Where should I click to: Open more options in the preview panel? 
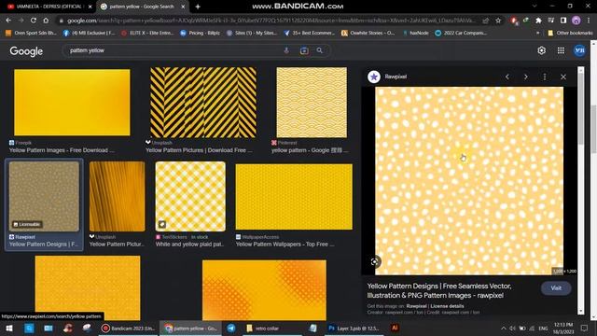tap(545, 77)
